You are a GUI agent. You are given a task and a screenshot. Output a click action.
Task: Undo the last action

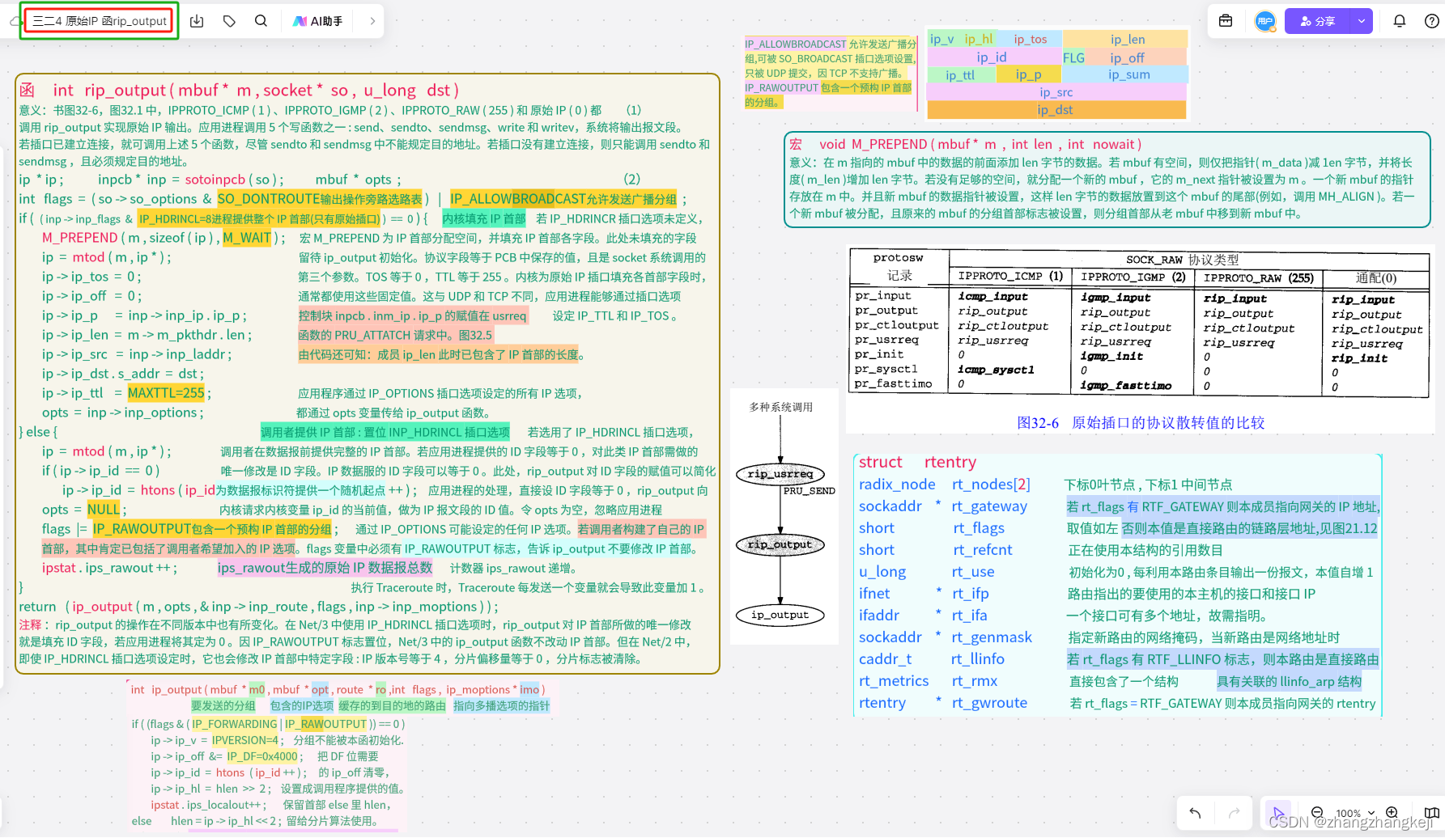tap(1195, 813)
